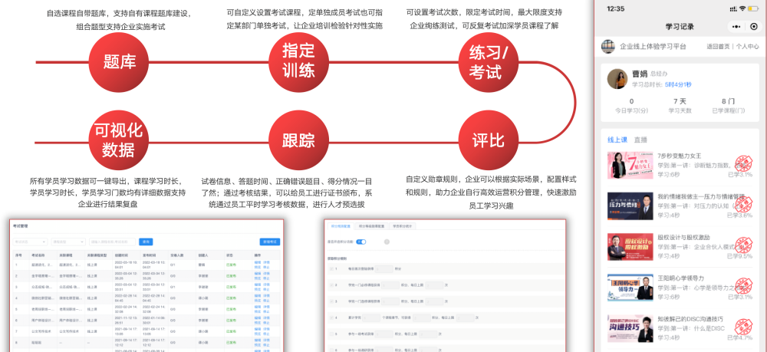The image size is (767, 352).
Task: Tap the 学习记录 page title
Action: point(680,26)
